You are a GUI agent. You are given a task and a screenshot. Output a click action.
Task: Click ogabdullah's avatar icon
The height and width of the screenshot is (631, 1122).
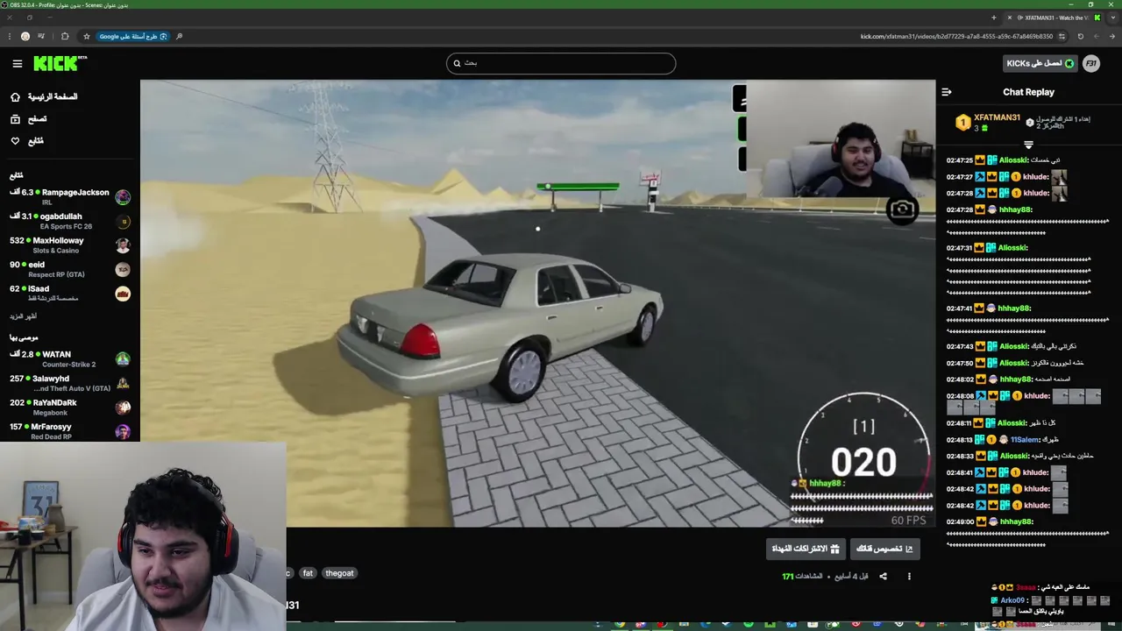pyautogui.click(x=123, y=222)
